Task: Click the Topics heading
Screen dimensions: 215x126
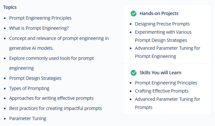Action: pyautogui.click(x=10, y=7)
